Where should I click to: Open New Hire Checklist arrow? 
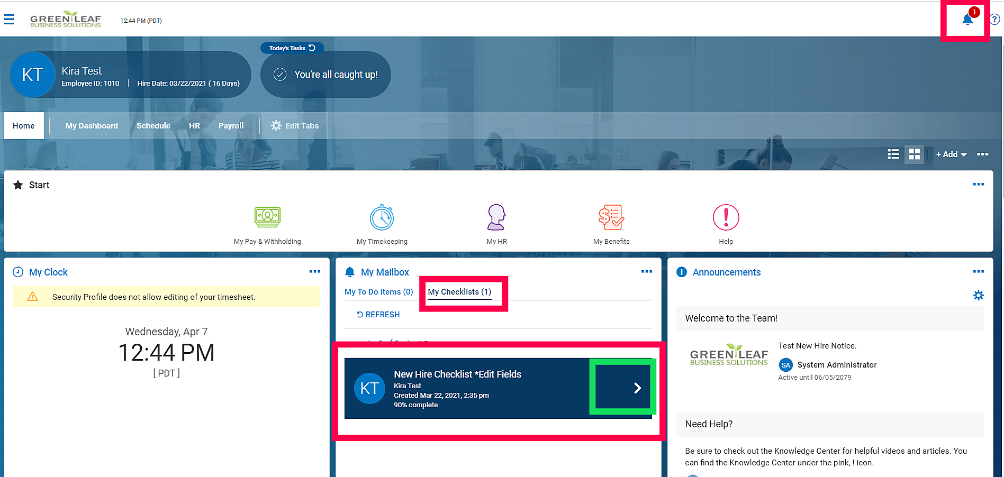tap(637, 388)
